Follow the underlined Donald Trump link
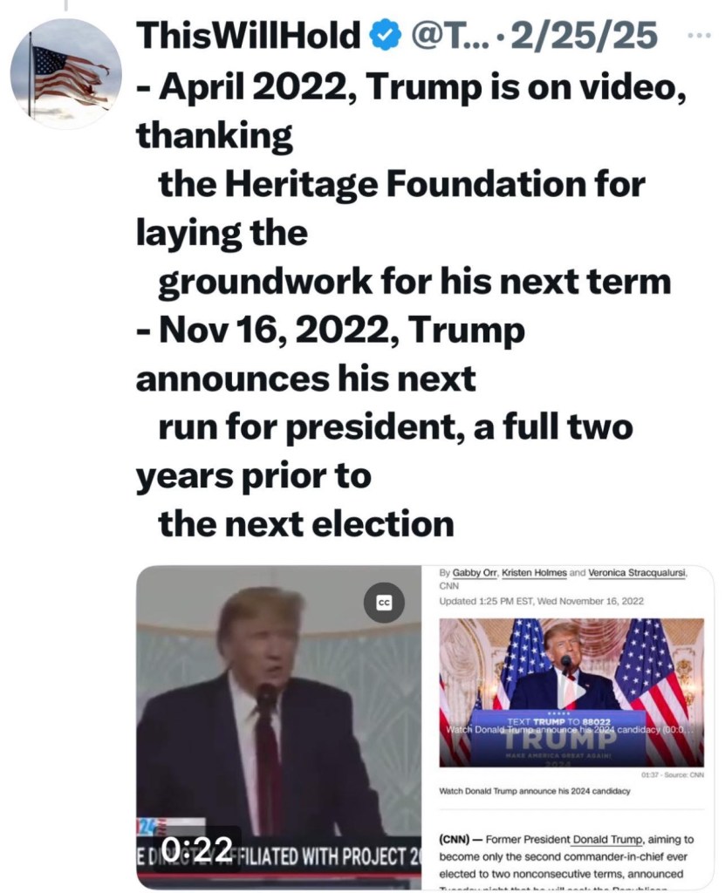This screenshot has height=893, width=725. 608,839
